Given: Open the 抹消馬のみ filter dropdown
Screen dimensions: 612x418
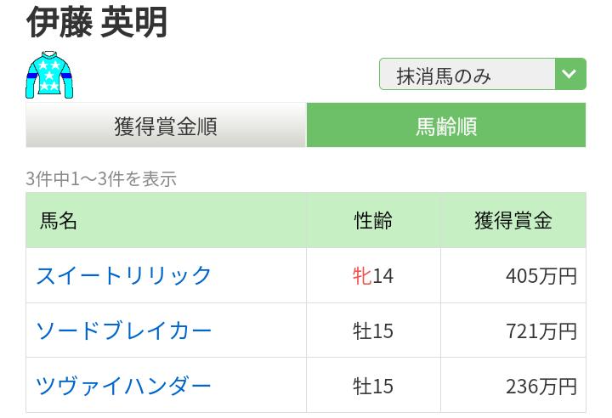Looking at the screenshot, I should click(467, 75).
